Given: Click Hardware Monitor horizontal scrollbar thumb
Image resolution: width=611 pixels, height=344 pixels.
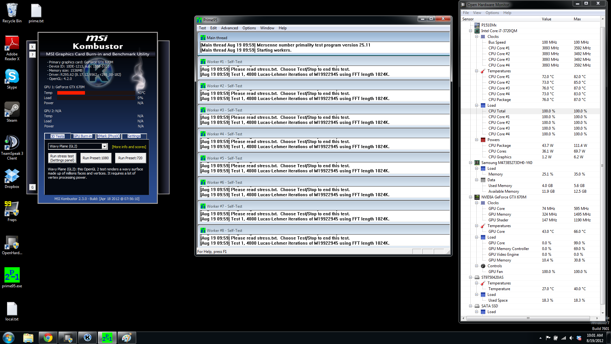Looking at the screenshot, I should [x=528, y=318].
